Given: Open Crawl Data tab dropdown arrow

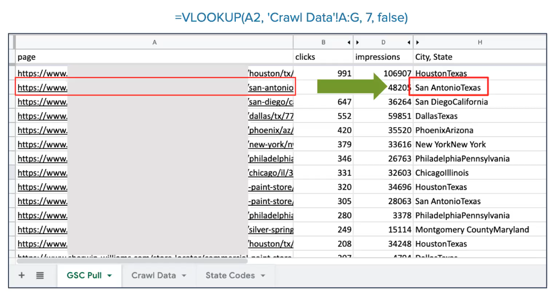Looking at the screenshot, I should point(184,276).
